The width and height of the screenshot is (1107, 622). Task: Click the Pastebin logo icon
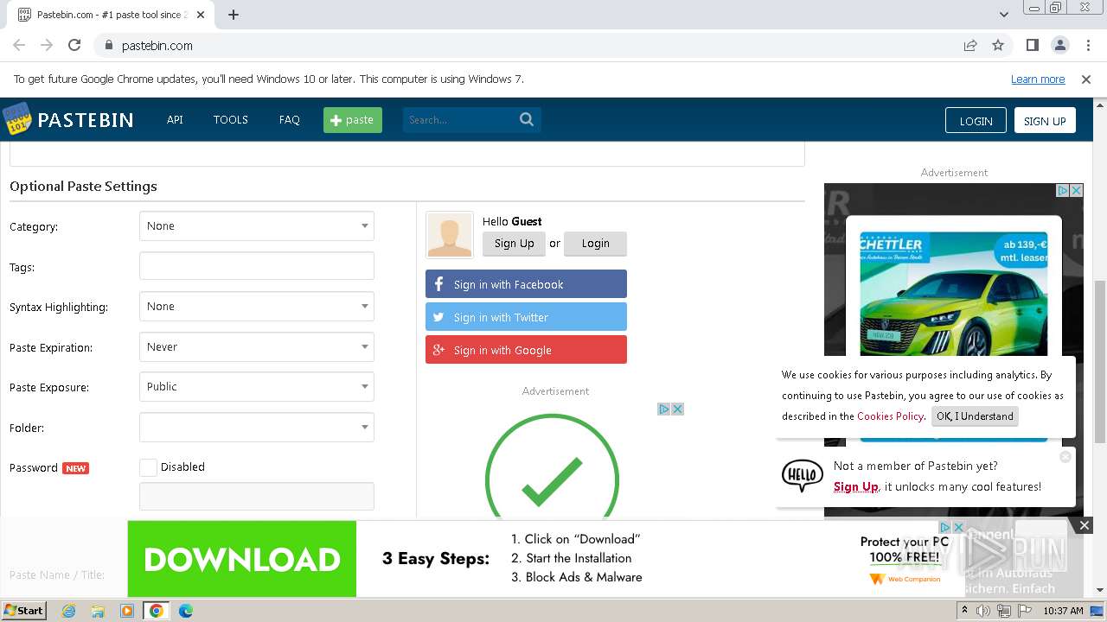(16, 119)
